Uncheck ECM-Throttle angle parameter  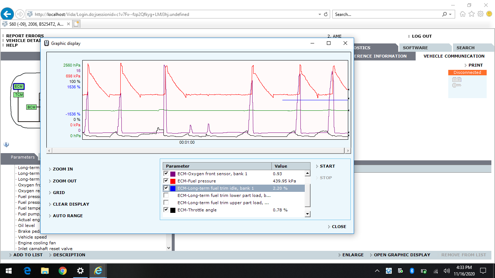click(x=166, y=210)
